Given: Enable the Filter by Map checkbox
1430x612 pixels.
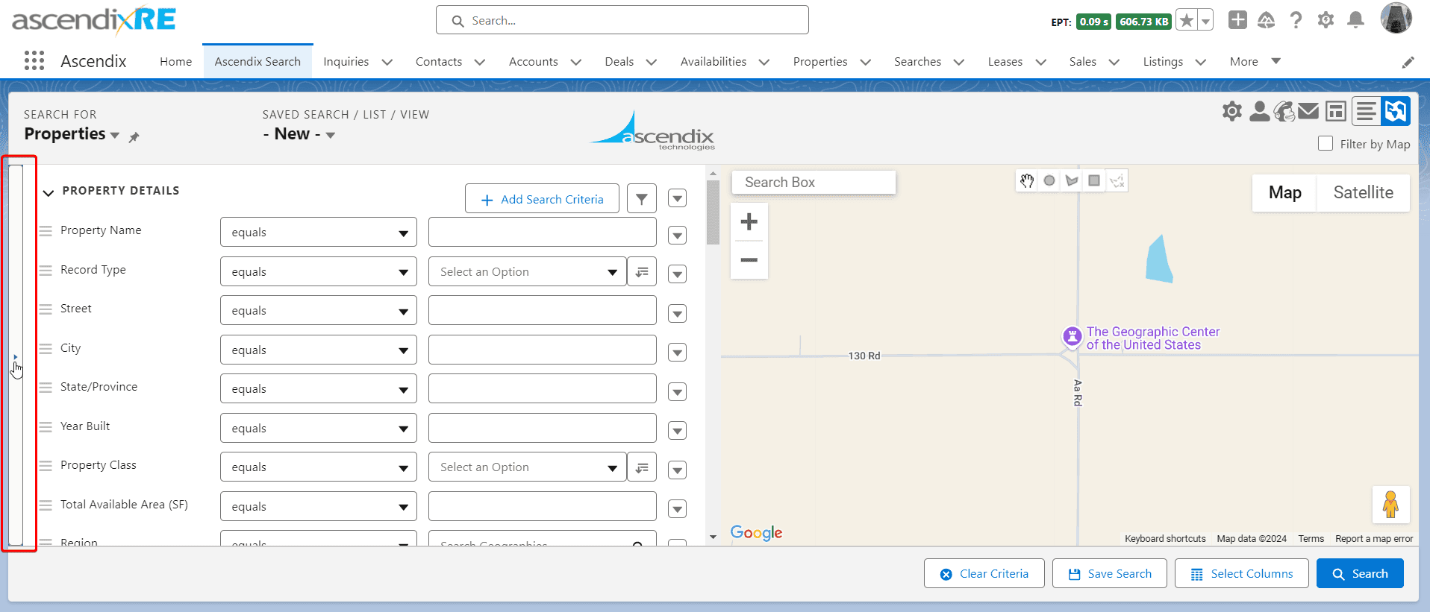Looking at the screenshot, I should tap(1326, 143).
